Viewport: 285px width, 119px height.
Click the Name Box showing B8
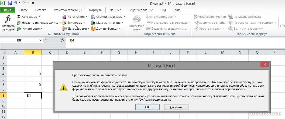coord(19,40)
